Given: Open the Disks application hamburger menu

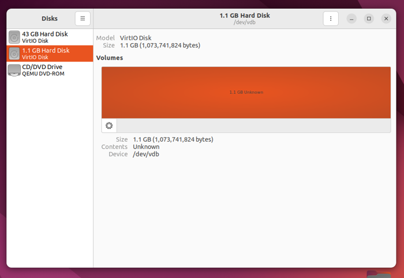Looking at the screenshot, I should tap(83, 18).
